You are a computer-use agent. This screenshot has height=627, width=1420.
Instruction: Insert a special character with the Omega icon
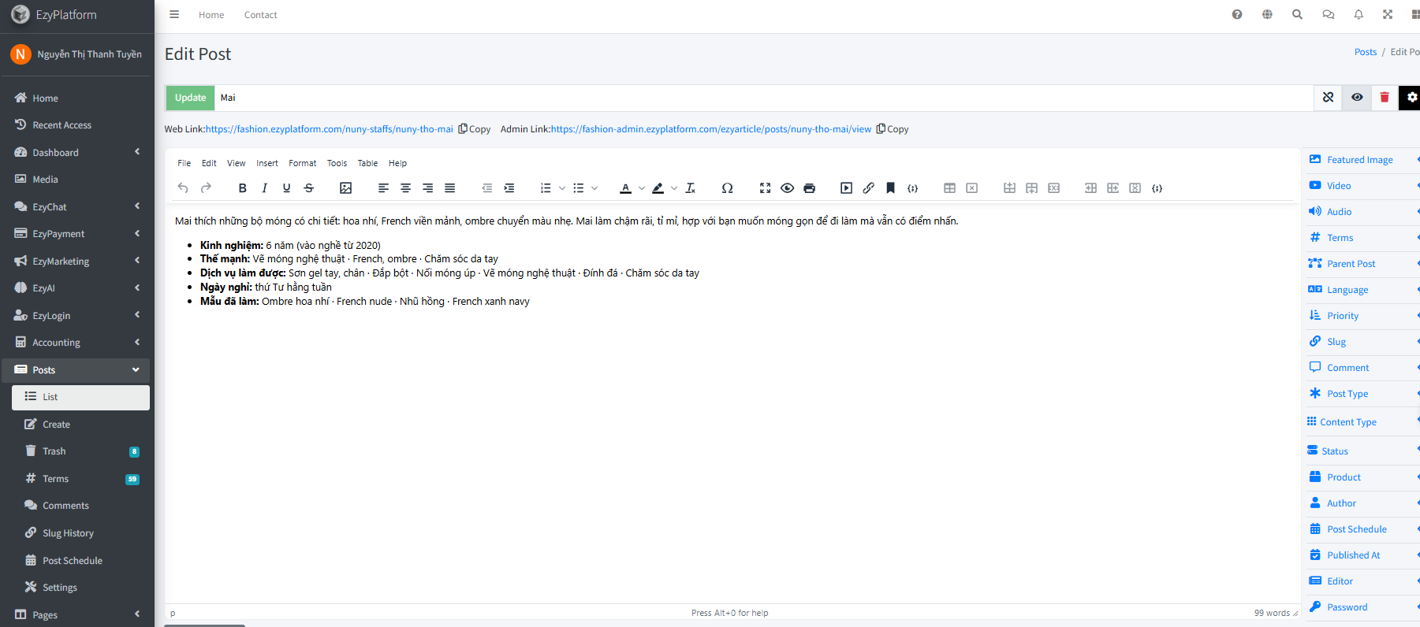pyautogui.click(x=727, y=188)
